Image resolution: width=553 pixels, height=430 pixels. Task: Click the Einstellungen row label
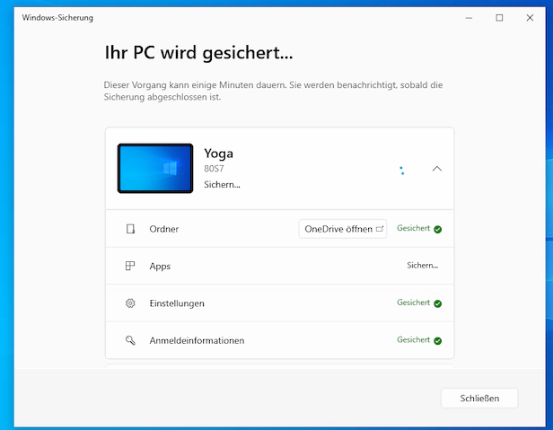point(177,303)
